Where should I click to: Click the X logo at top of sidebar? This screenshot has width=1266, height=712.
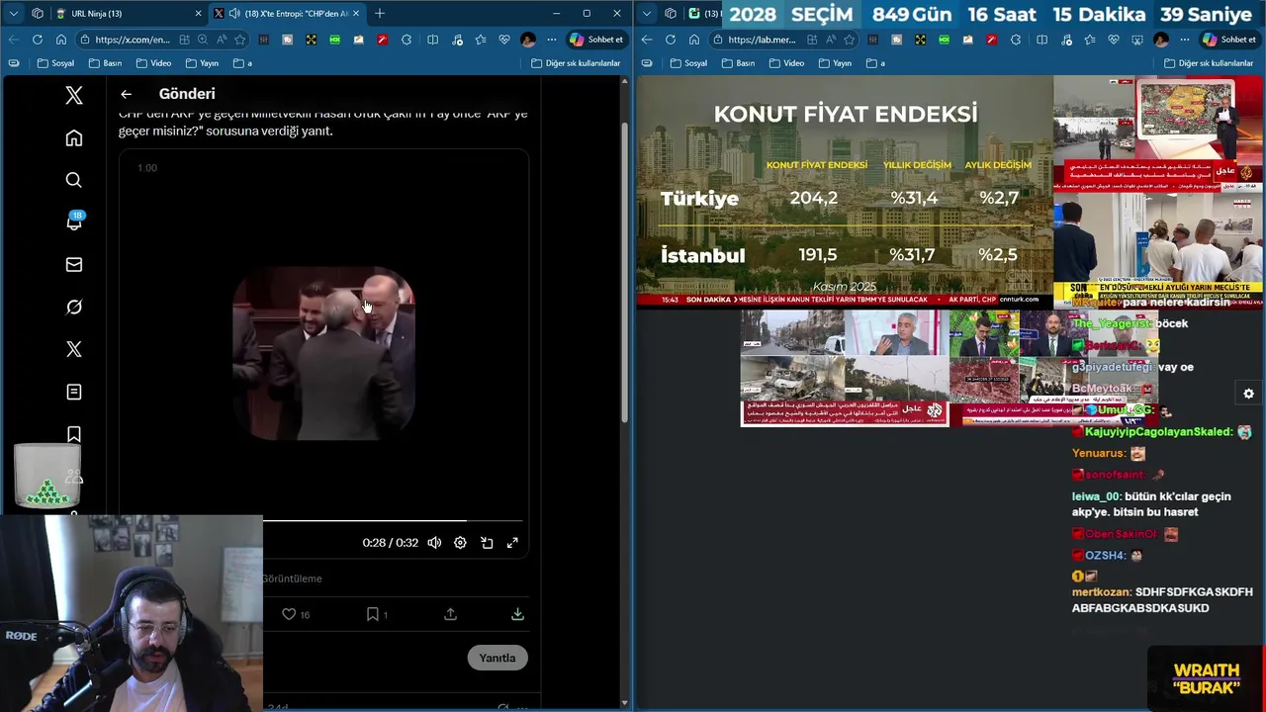pos(74,95)
